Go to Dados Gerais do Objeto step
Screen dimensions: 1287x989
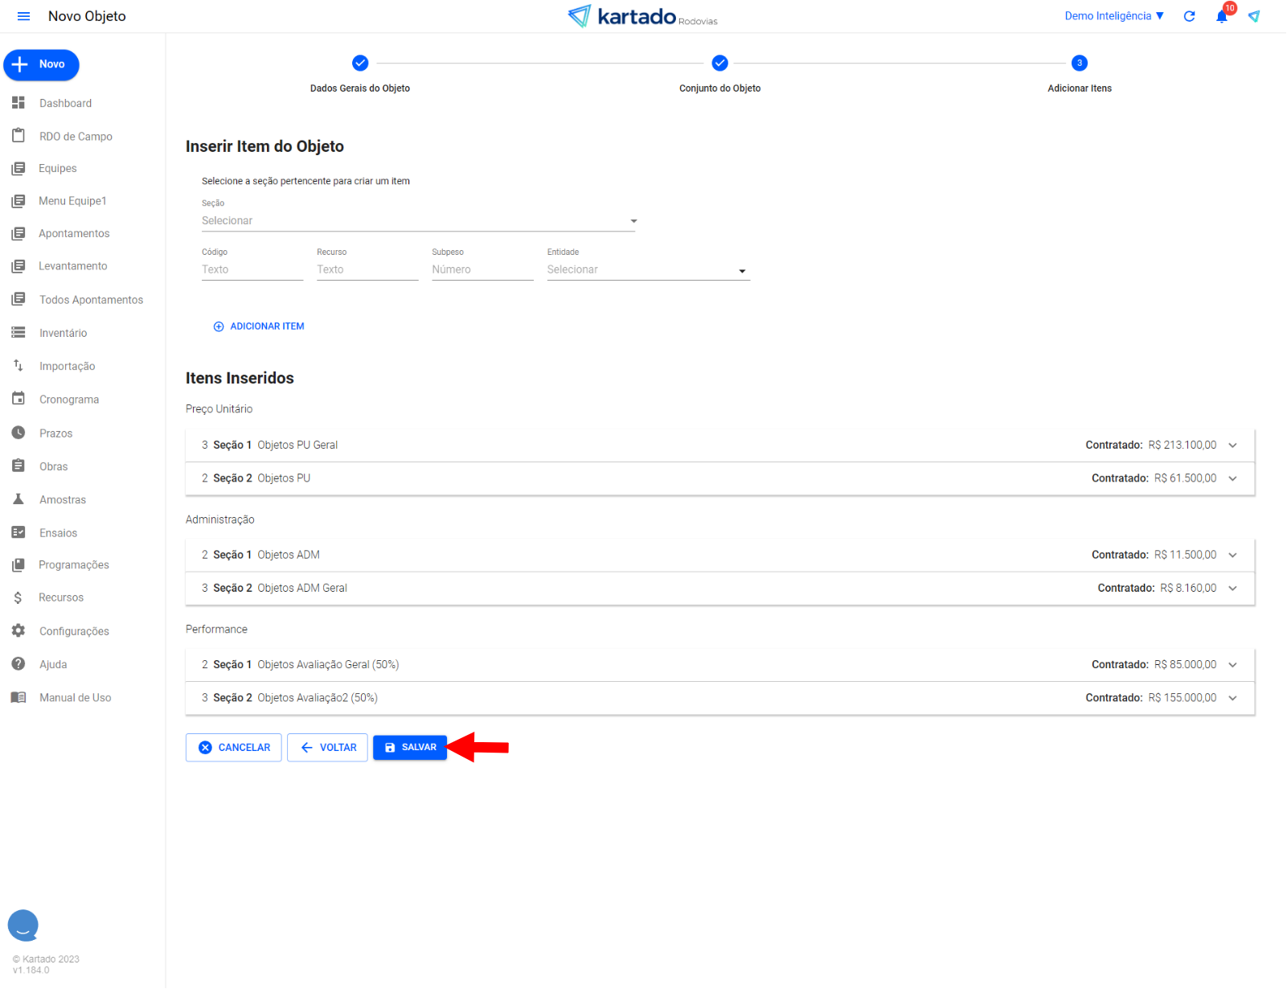pos(360,64)
